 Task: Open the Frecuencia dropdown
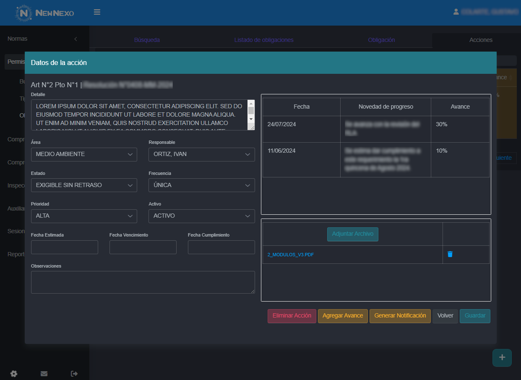[x=201, y=185]
